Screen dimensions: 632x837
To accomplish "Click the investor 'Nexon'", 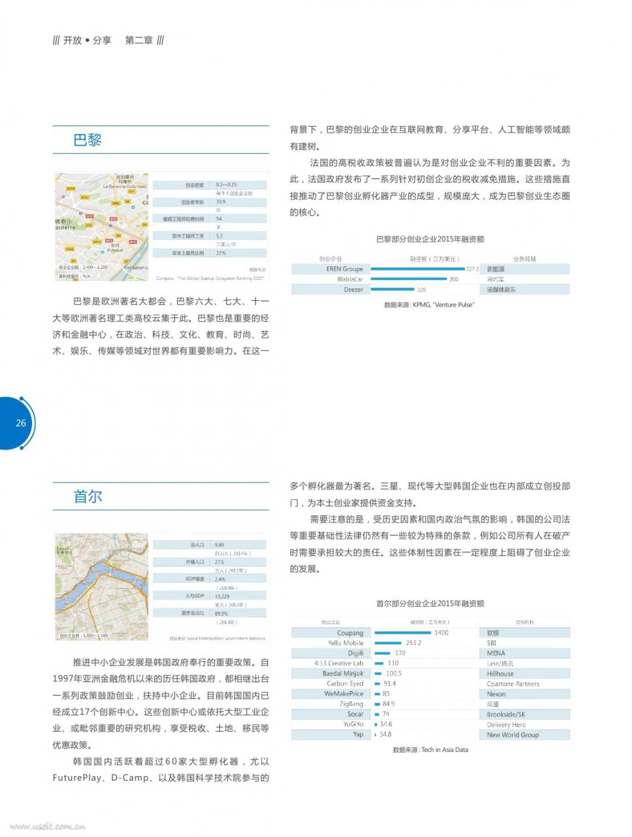I will tap(496, 694).
